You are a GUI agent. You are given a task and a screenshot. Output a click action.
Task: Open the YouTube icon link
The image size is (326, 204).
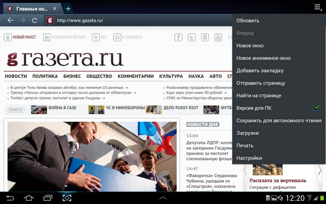218,37
